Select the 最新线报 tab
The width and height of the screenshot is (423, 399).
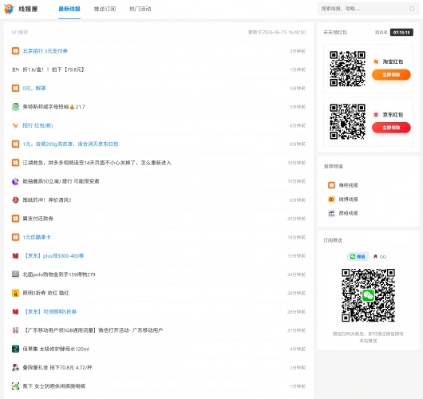click(69, 9)
